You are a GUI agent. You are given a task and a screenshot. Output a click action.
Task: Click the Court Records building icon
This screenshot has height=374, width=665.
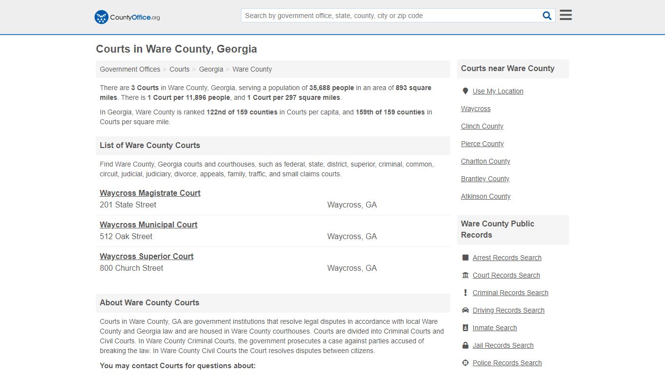(x=465, y=275)
